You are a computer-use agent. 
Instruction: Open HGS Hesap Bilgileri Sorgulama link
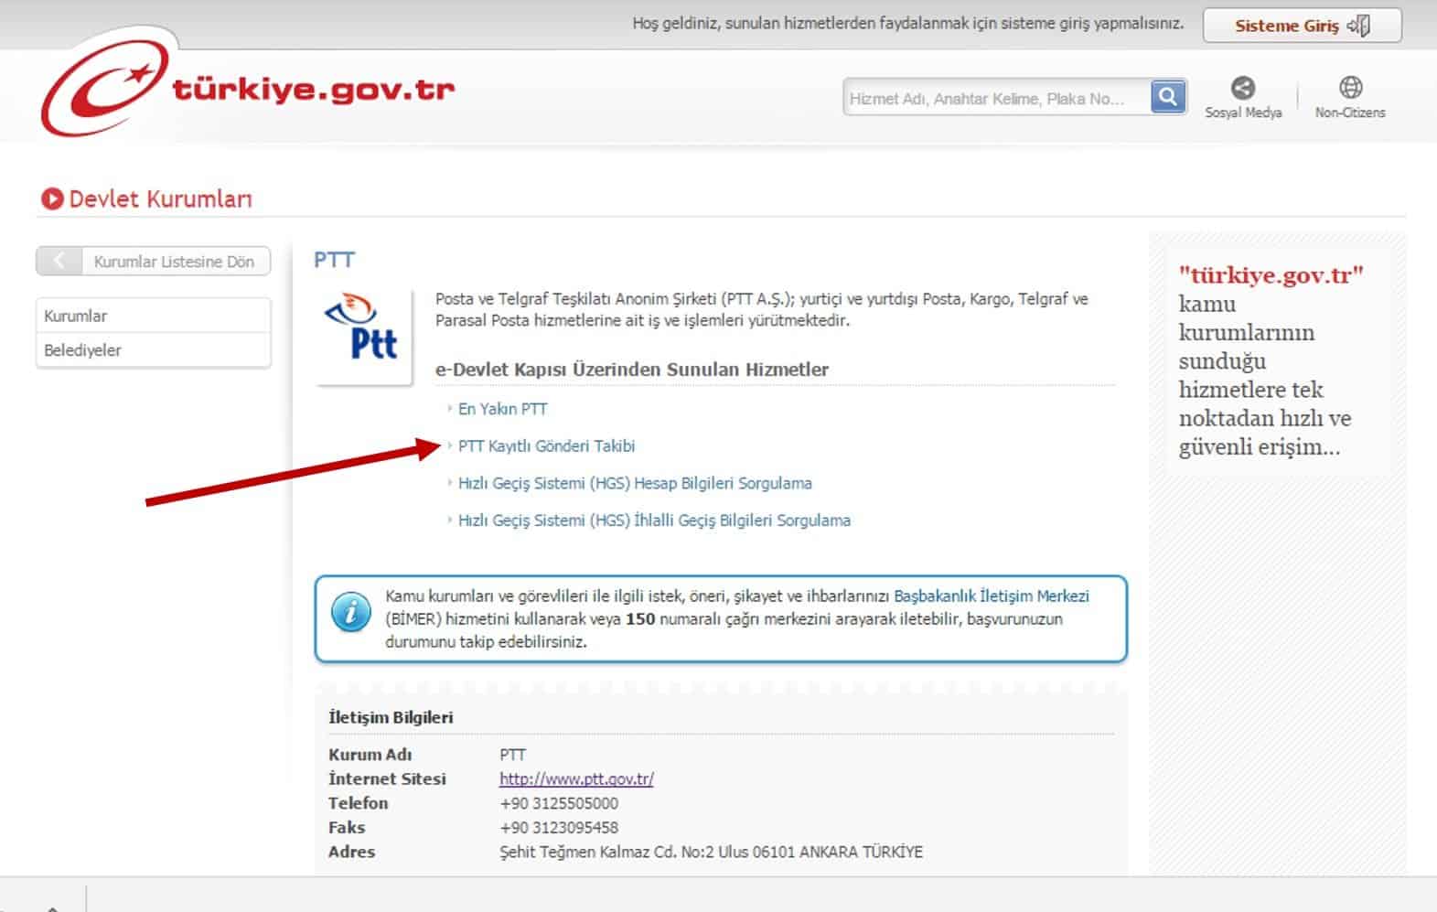click(x=635, y=483)
